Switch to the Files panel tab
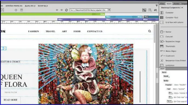The width and height of the screenshot is (188, 105). click(162, 3)
